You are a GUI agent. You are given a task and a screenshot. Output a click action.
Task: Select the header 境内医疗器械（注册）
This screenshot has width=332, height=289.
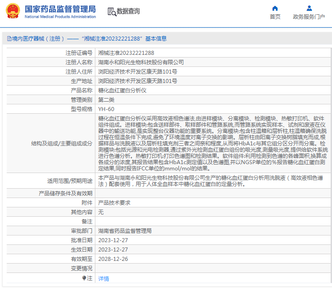pyautogui.click(x=38, y=38)
